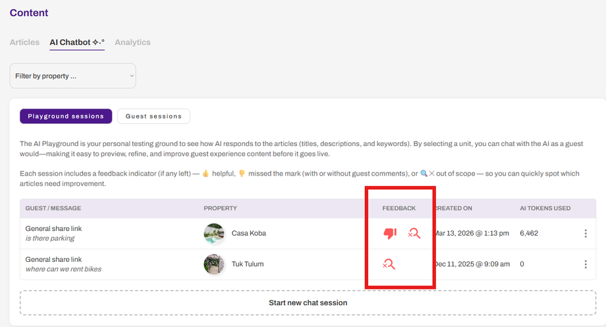Open the Analytics tab
The width and height of the screenshot is (606, 327).
(x=132, y=42)
